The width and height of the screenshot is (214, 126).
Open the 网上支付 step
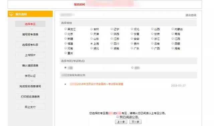point(30,107)
